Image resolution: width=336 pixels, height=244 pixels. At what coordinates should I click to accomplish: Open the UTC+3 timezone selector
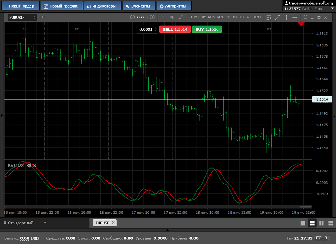321,238
